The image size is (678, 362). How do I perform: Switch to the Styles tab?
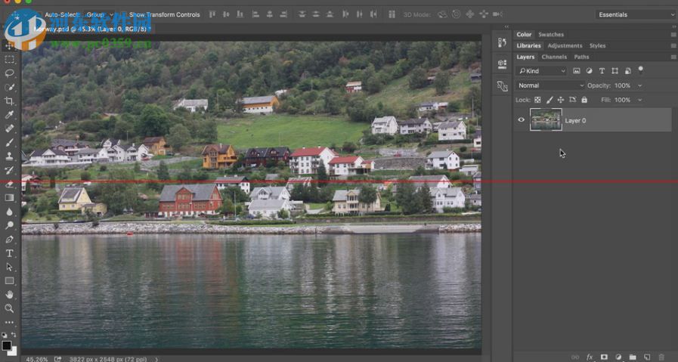click(x=598, y=46)
